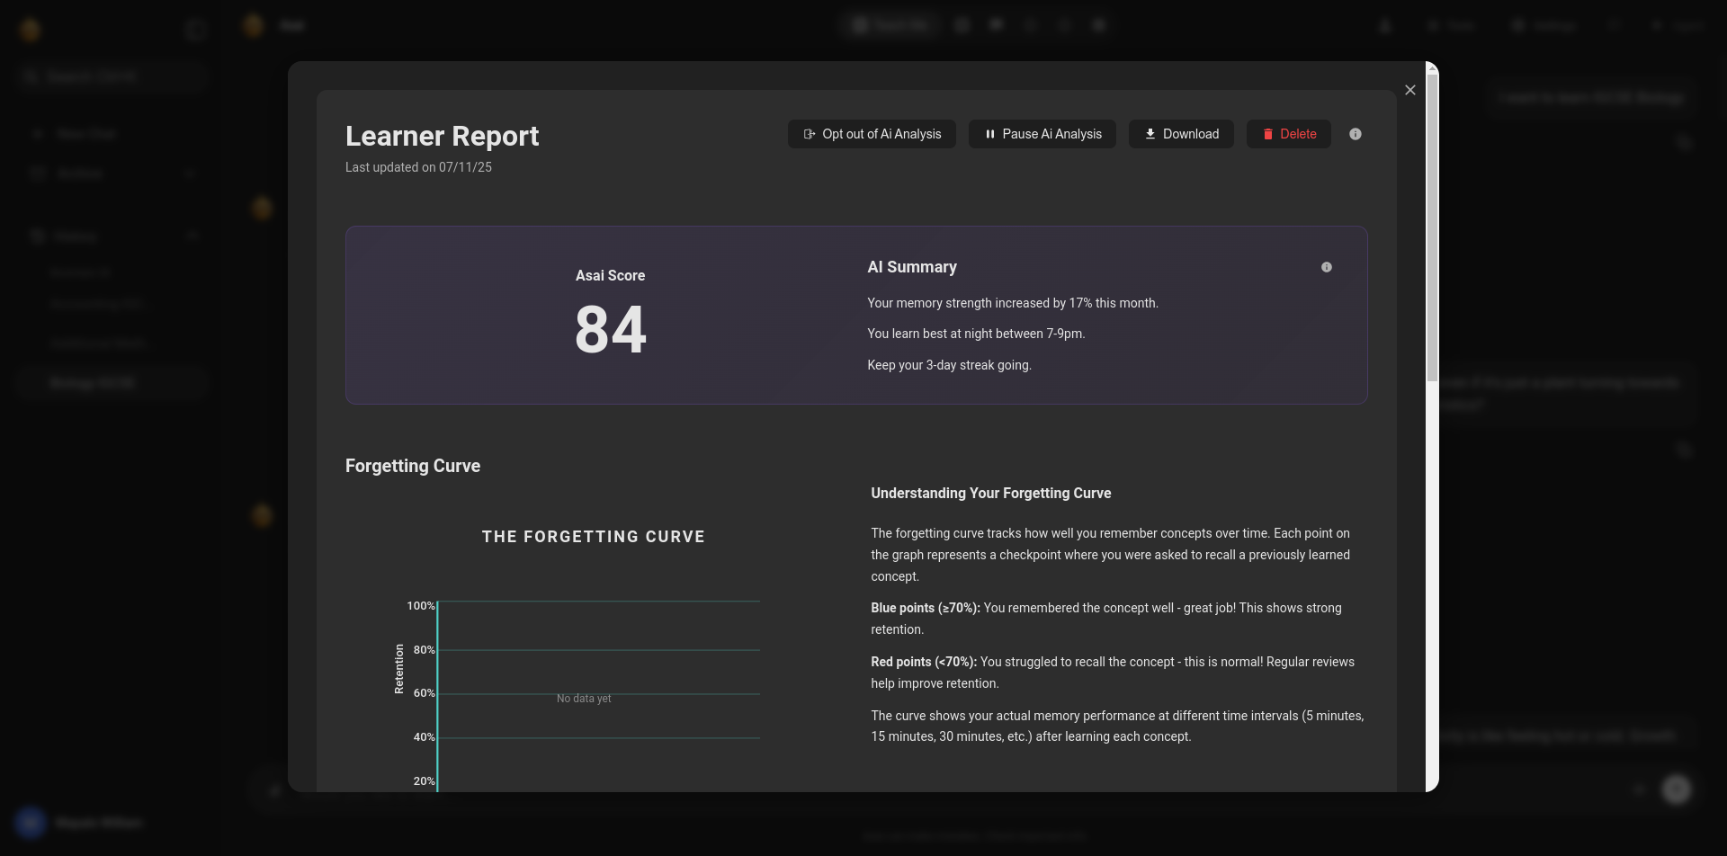Start a New Chat from the sidebar
Image resolution: width=1727 pixels, height=856 pixels.
85,134
